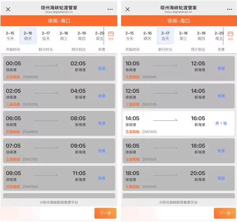
Task: Open the 日历 calendar icon on left screen
Action: tap(111, 35)
